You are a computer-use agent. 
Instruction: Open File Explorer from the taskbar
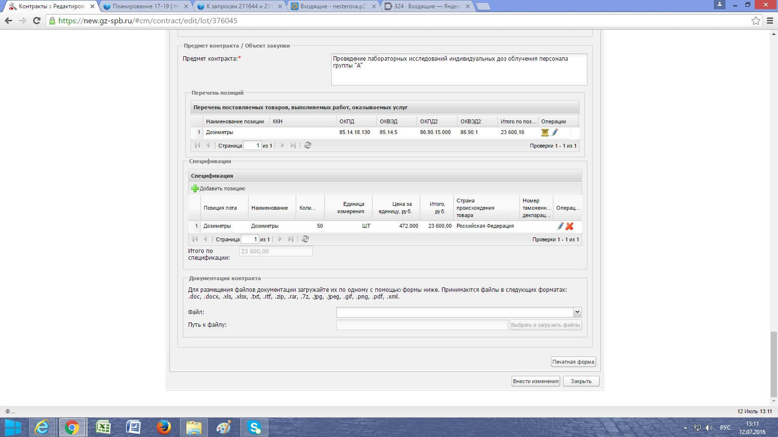tap(194, 427)
